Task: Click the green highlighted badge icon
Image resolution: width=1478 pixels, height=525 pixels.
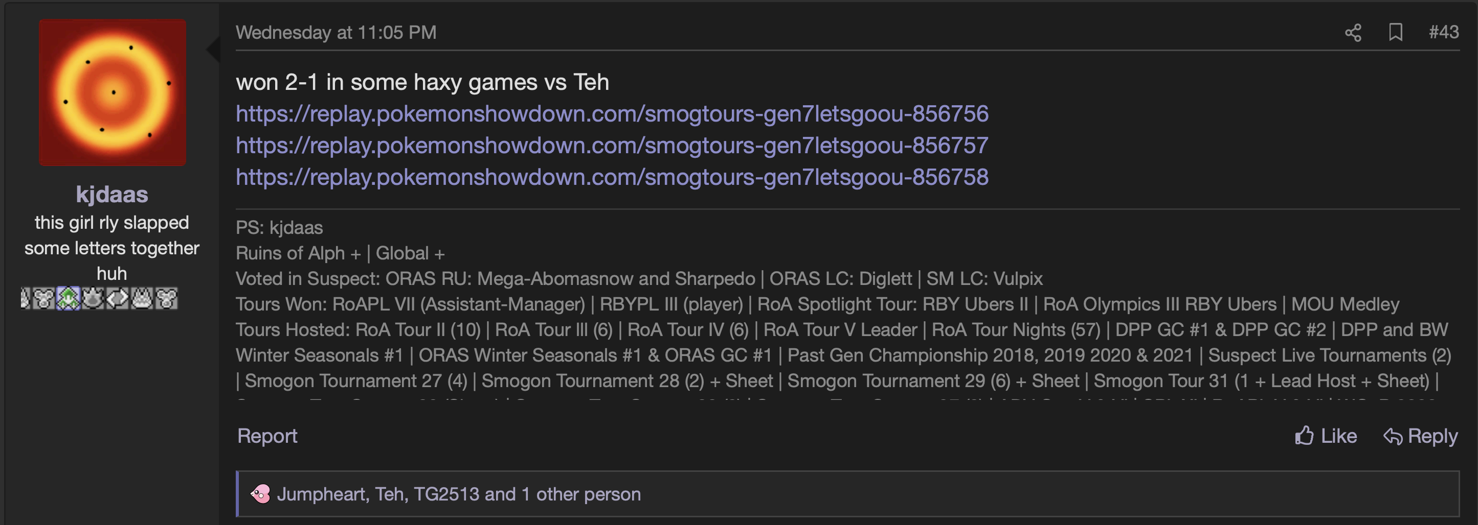Action: (x=69, y=299)
